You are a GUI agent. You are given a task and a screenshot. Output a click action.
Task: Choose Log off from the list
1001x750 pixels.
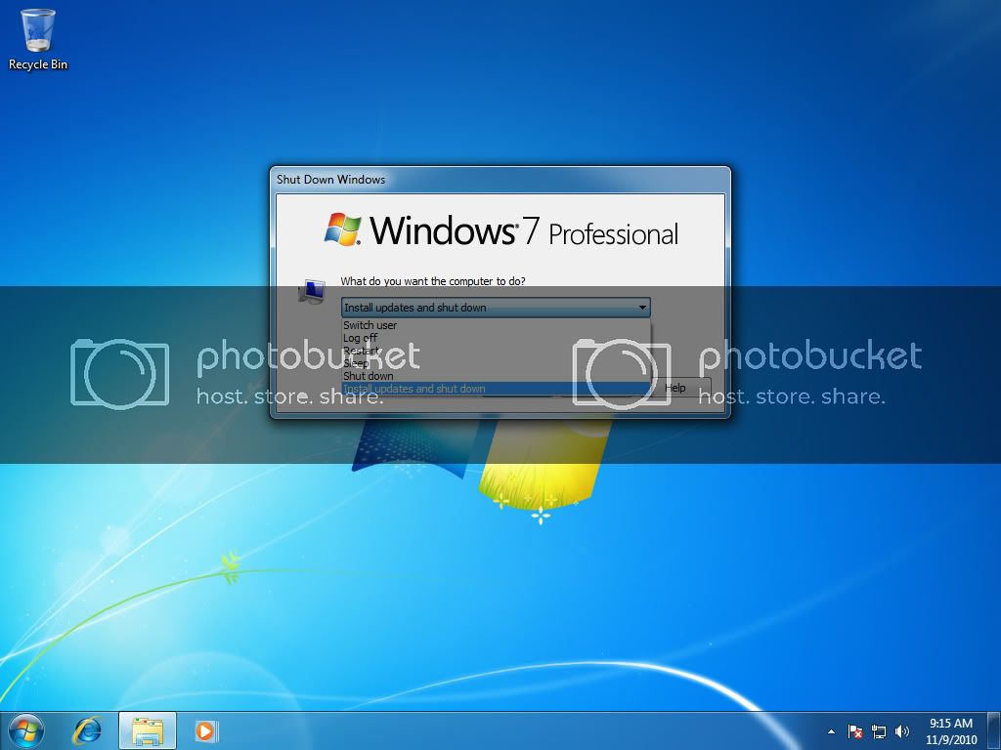pyautogui.click(x=496, y=338)
